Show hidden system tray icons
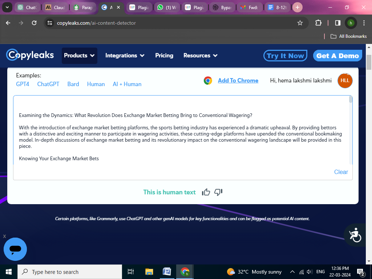The image size is (372, 279). click(292, 272)
